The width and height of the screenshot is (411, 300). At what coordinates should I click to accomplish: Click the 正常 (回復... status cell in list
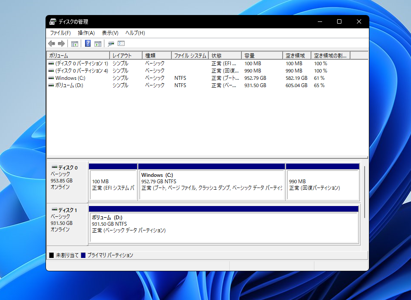coord(225,71)
